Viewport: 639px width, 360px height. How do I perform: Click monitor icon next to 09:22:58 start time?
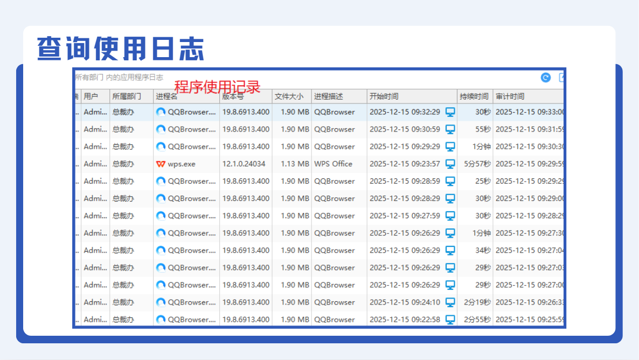click(450, 320)
